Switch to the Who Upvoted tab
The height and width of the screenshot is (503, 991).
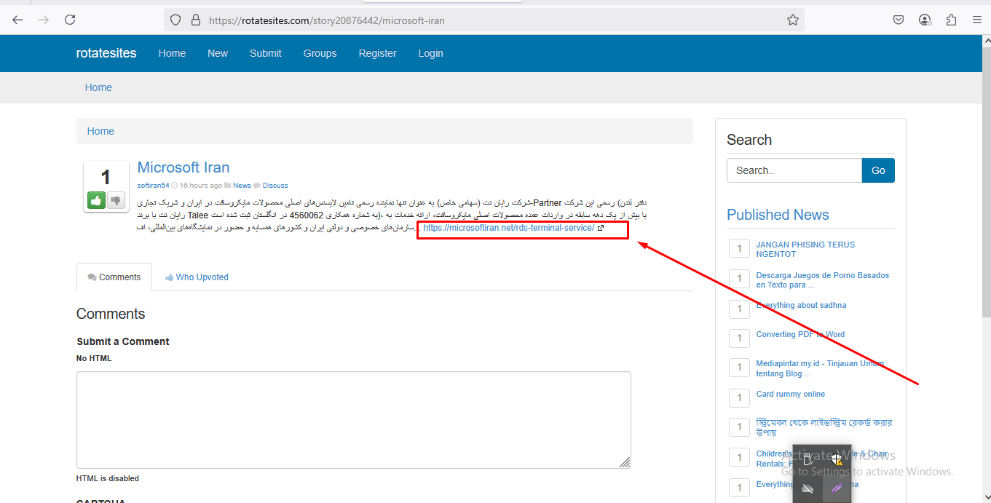click(x=197, y=277)
